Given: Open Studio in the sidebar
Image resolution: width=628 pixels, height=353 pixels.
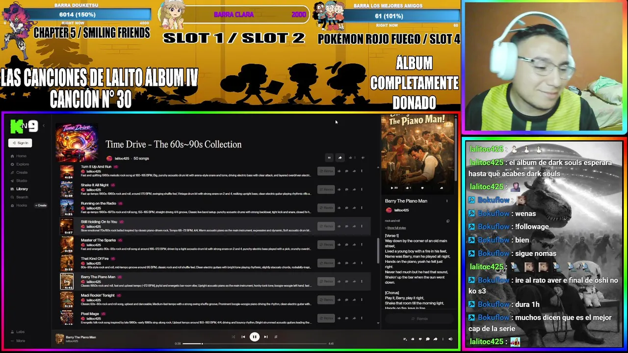Looking at the screenshot, I should 19,180.
